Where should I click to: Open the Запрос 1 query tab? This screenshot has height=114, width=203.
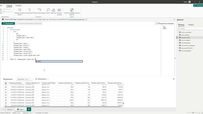pos(10,110)
